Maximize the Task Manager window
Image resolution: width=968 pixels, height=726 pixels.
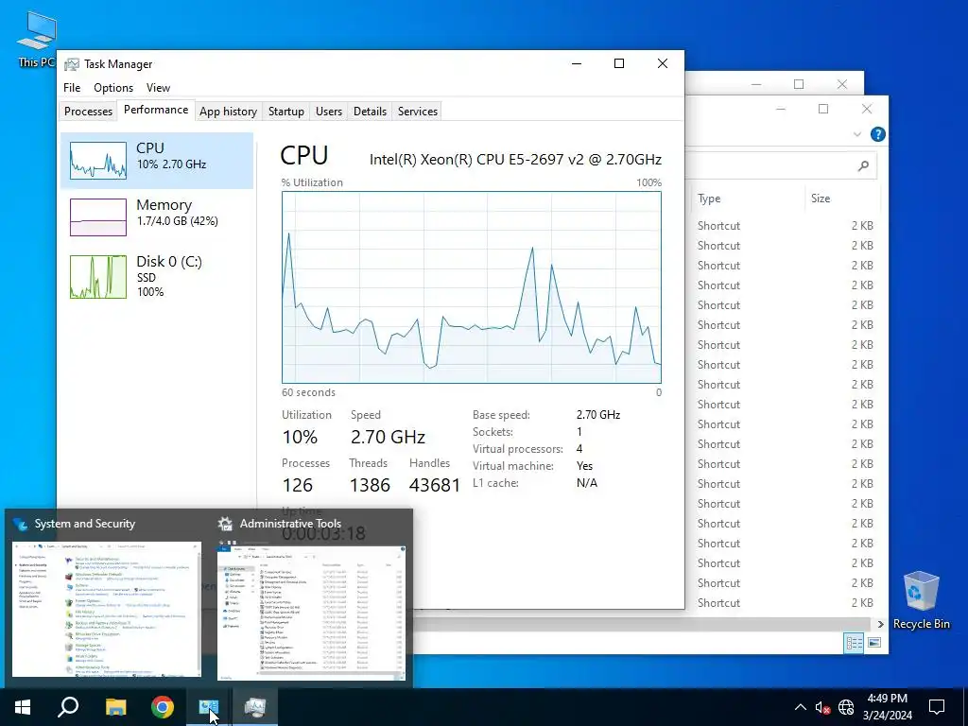point(619,63)
